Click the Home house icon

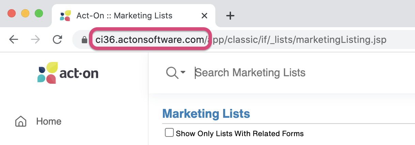click(21, 122)
